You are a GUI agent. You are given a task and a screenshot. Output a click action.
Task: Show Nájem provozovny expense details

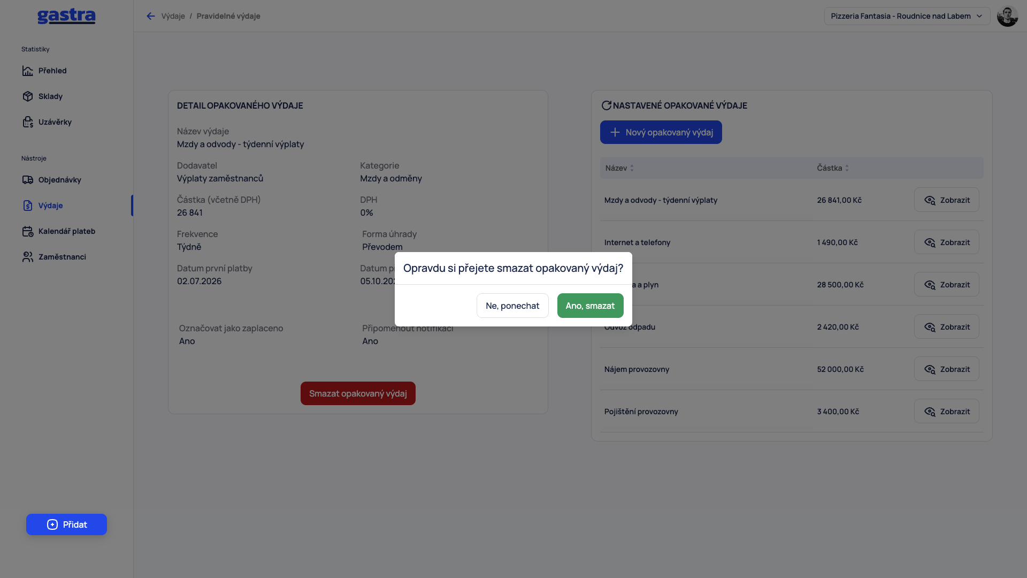946,369
